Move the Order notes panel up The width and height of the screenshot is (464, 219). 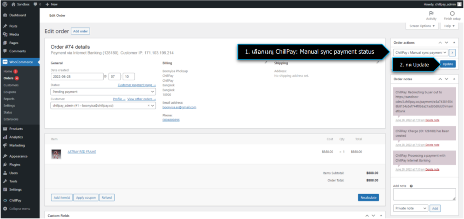pos(440,79)
